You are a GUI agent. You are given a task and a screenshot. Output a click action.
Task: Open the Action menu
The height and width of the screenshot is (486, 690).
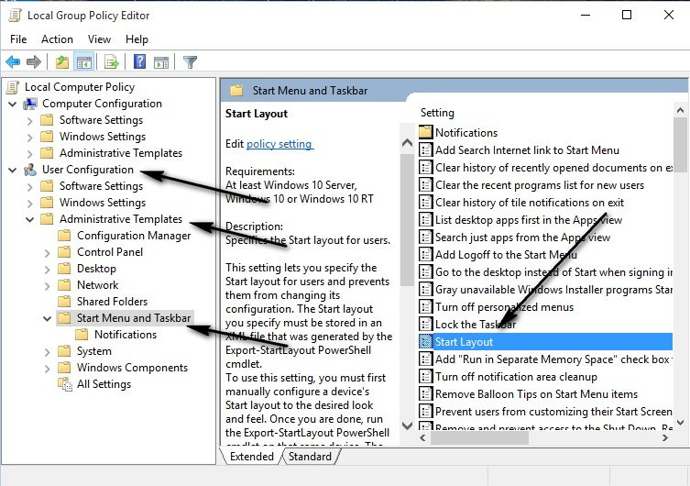point(57,39)
